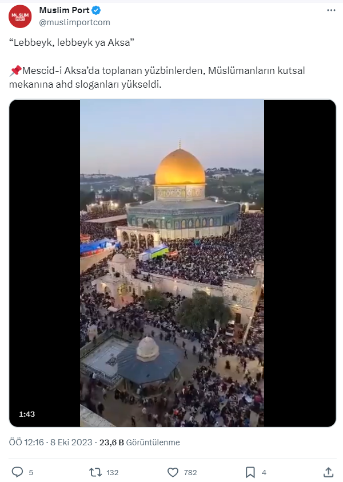Play the Al-Aqsa video

tap(172, 263)
